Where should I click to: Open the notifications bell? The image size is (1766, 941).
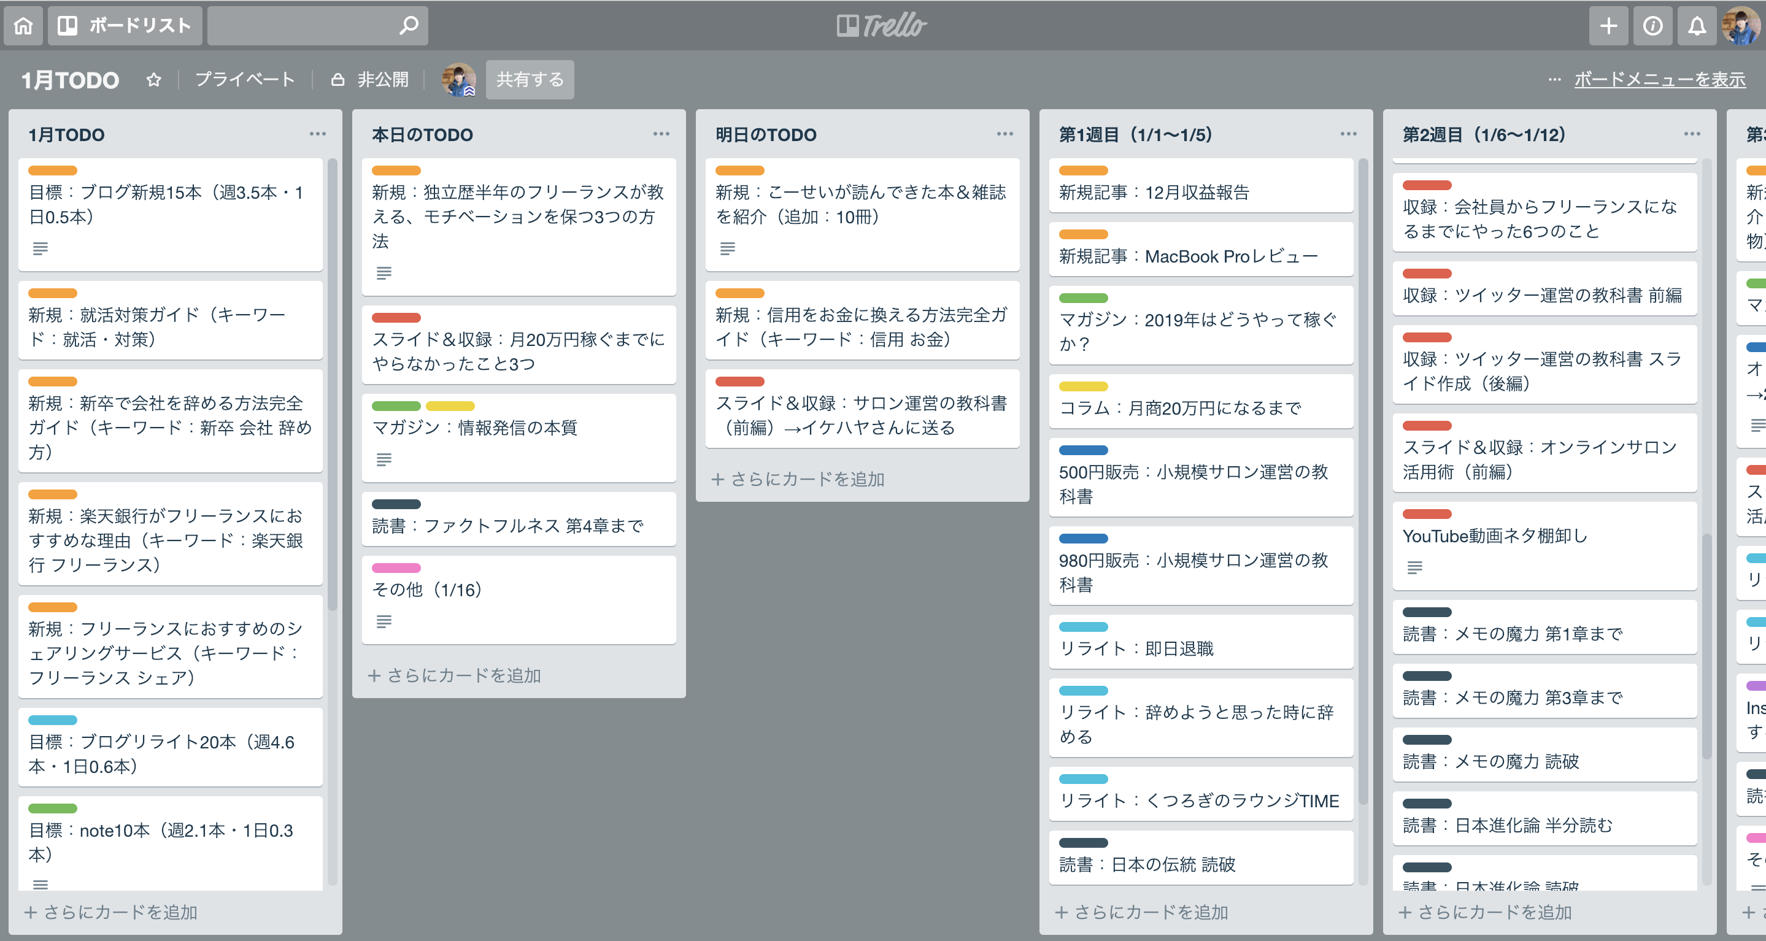pos(1697,25)
